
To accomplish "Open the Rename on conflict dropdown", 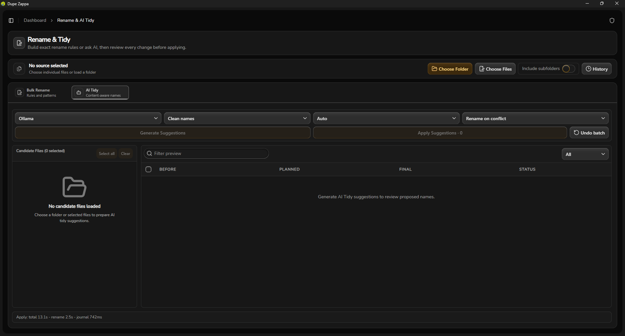I will point(535,119).
